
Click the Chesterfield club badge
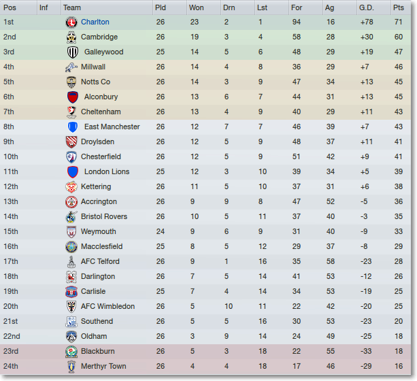(x=71, y=156)
